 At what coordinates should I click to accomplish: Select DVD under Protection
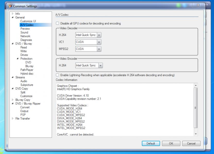[x=28, y=62]
